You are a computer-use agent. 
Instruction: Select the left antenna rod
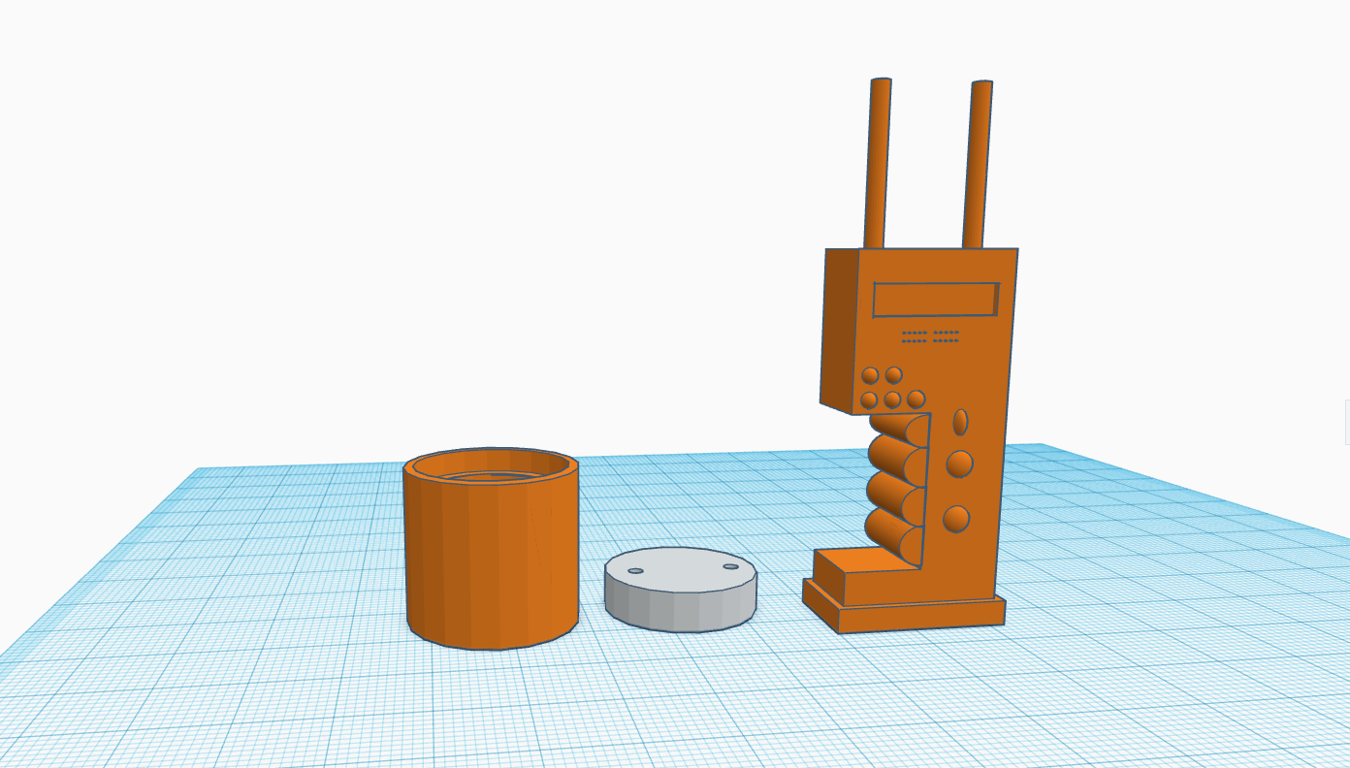pos(878,163)
